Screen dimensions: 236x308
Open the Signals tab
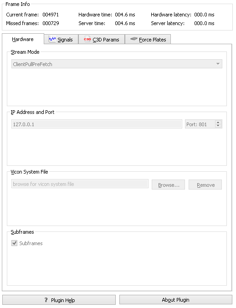61,39
